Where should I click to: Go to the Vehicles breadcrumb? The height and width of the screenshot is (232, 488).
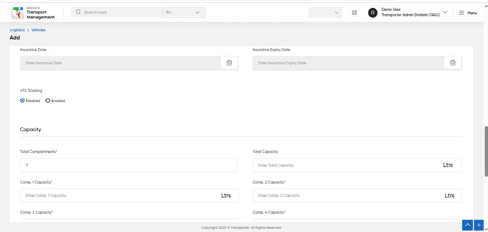38,30
